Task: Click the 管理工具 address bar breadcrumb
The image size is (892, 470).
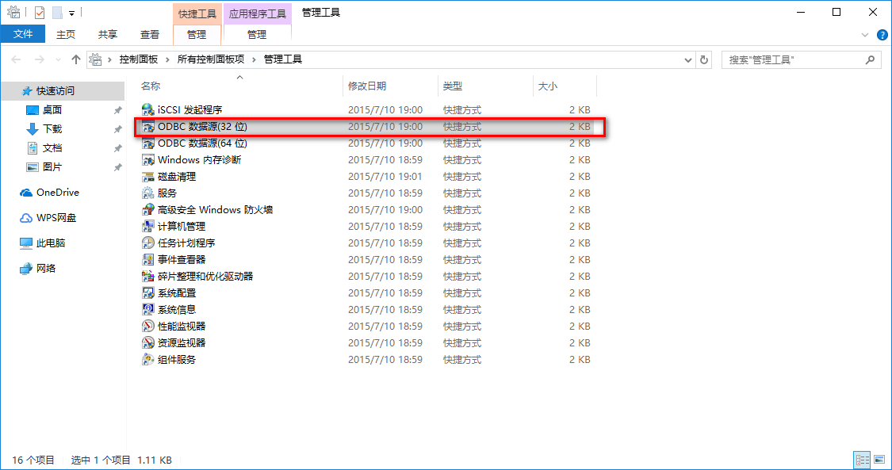Action: coord(283,59)
